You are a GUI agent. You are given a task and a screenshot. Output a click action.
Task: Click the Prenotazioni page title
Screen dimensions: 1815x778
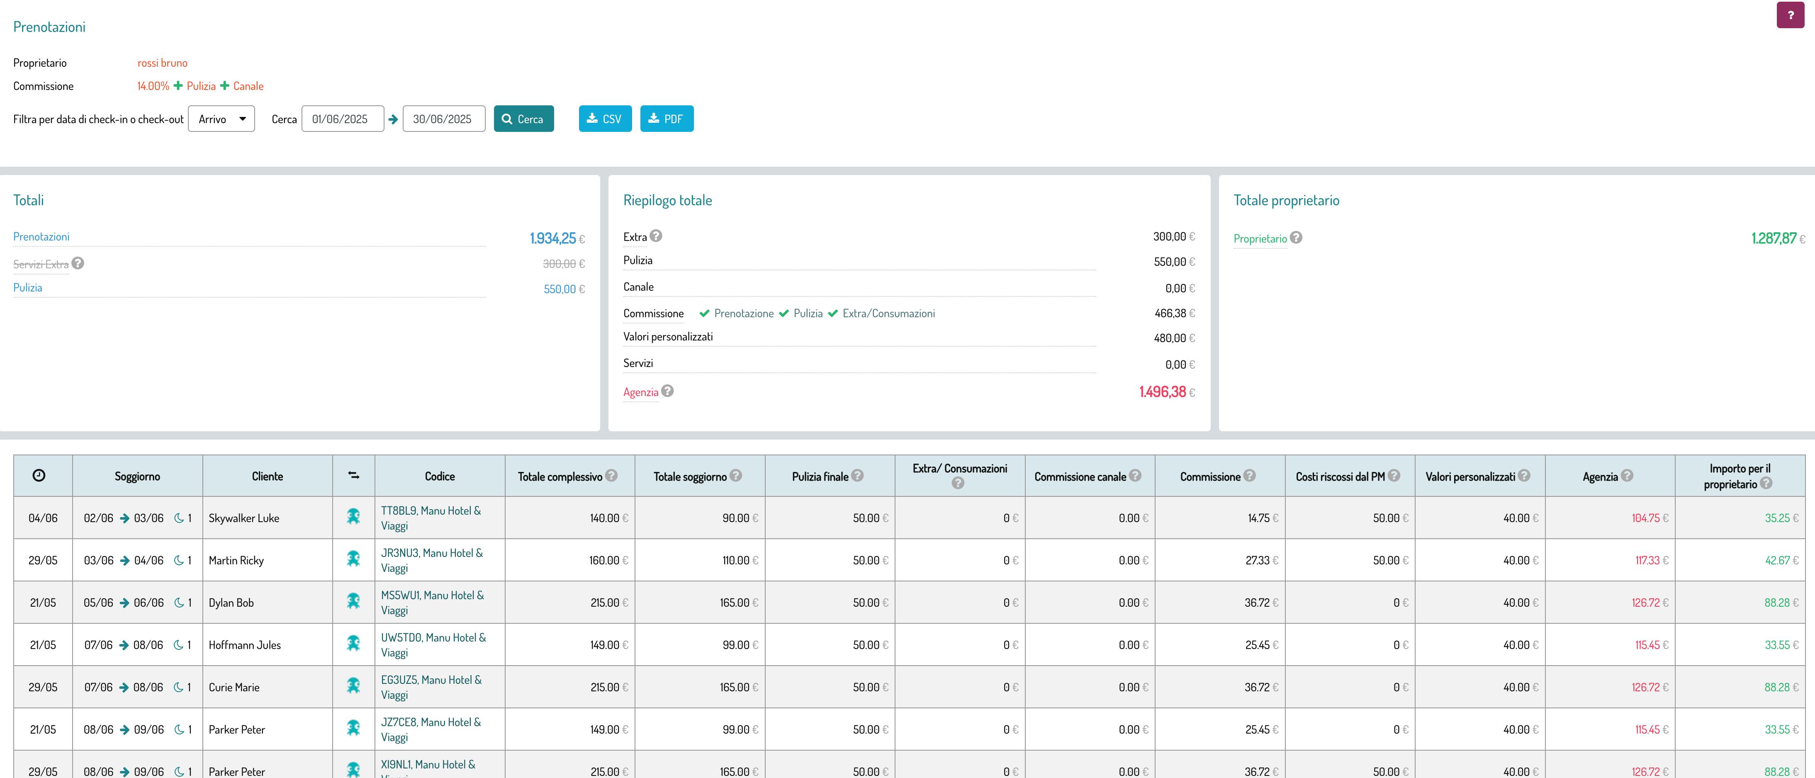tap(49, 27)
